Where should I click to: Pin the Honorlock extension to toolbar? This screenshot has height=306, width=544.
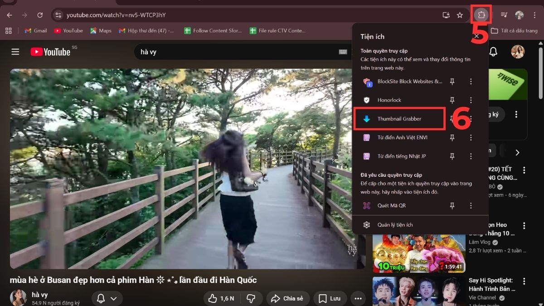point(452,100)
